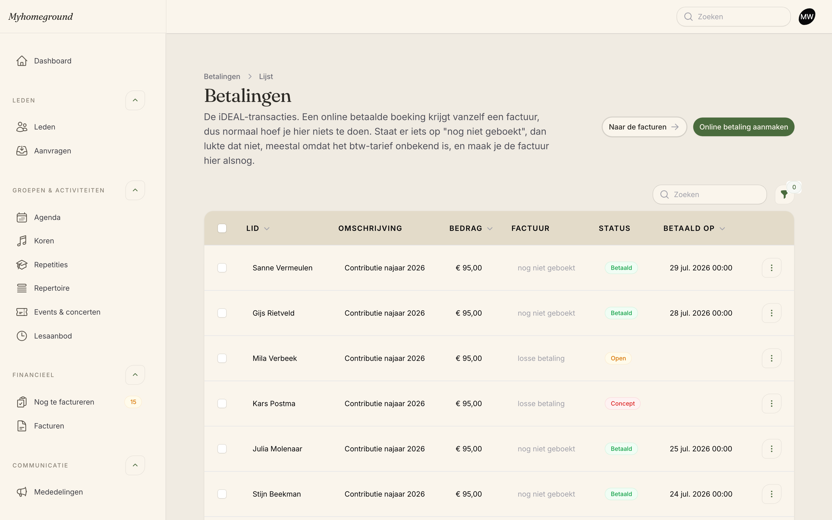Collapse the Groepen & Activiteiten section

(135, 190)
